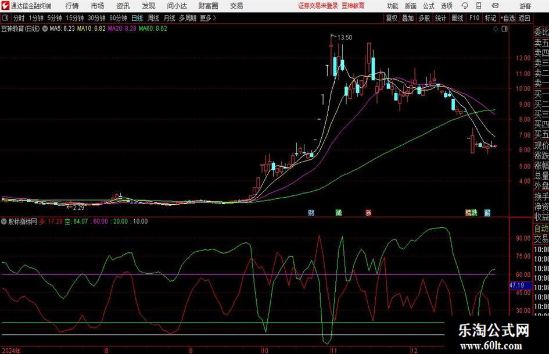Open the 财富圈 menu

[208, 6]
